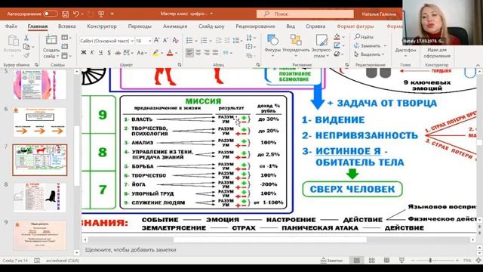The width and height of the screenshot is (483, 272).
Task: Toggle strikethrough formatting
Action: point(118,53)
